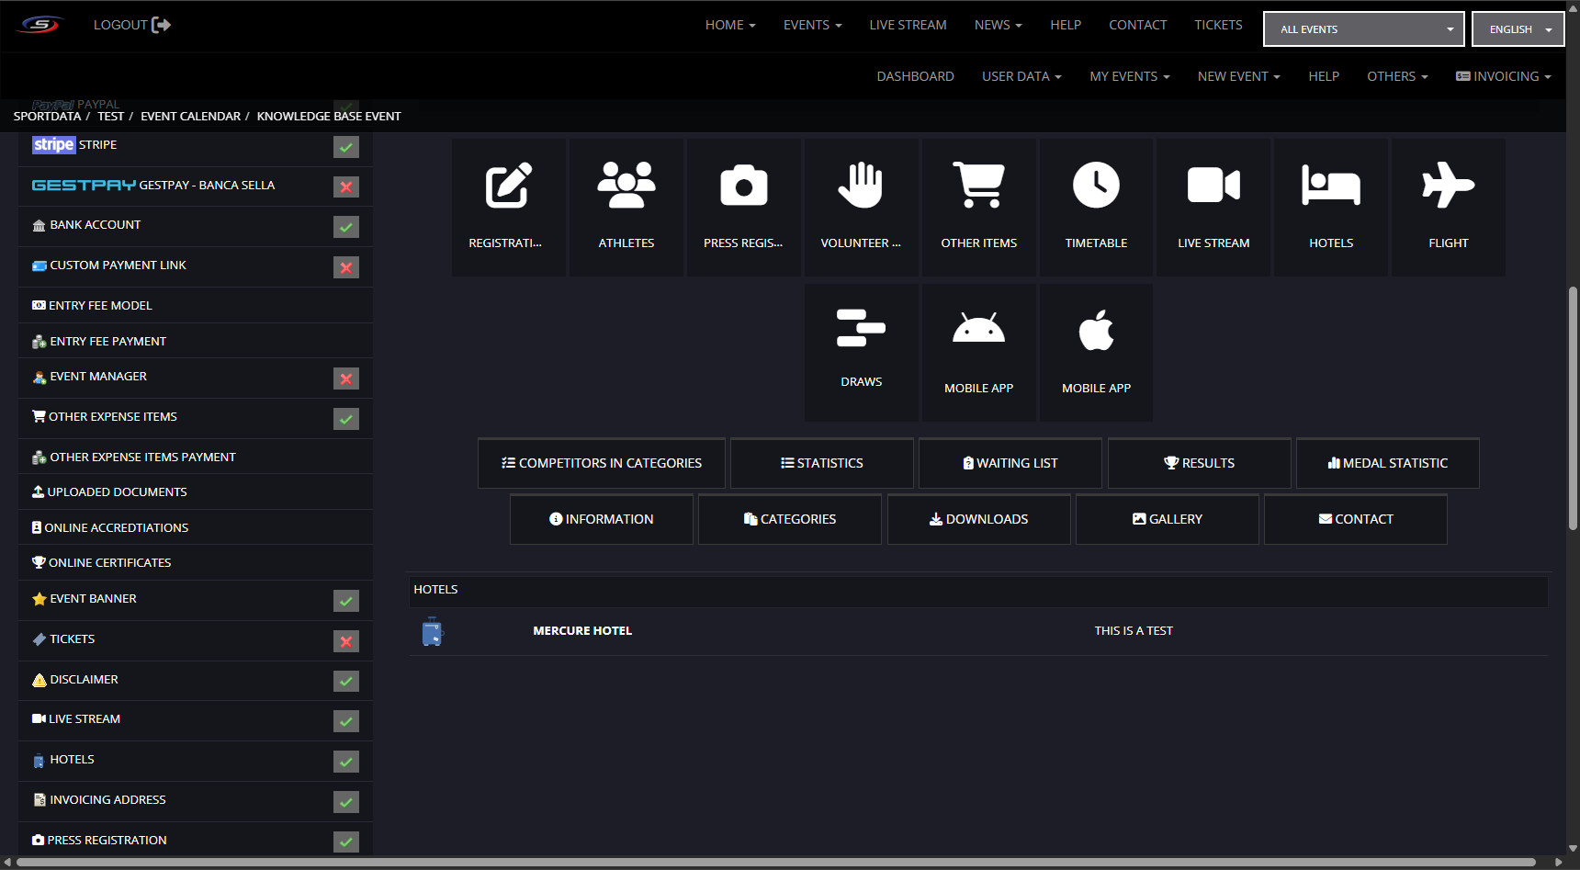The height and width of the screenshot is (870, 1580).
Task: Expand the Others menu
Action: pyautogui.click(x=1397, y=76)
